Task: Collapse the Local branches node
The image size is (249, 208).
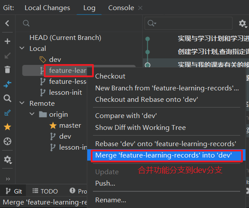Action: 22,48
